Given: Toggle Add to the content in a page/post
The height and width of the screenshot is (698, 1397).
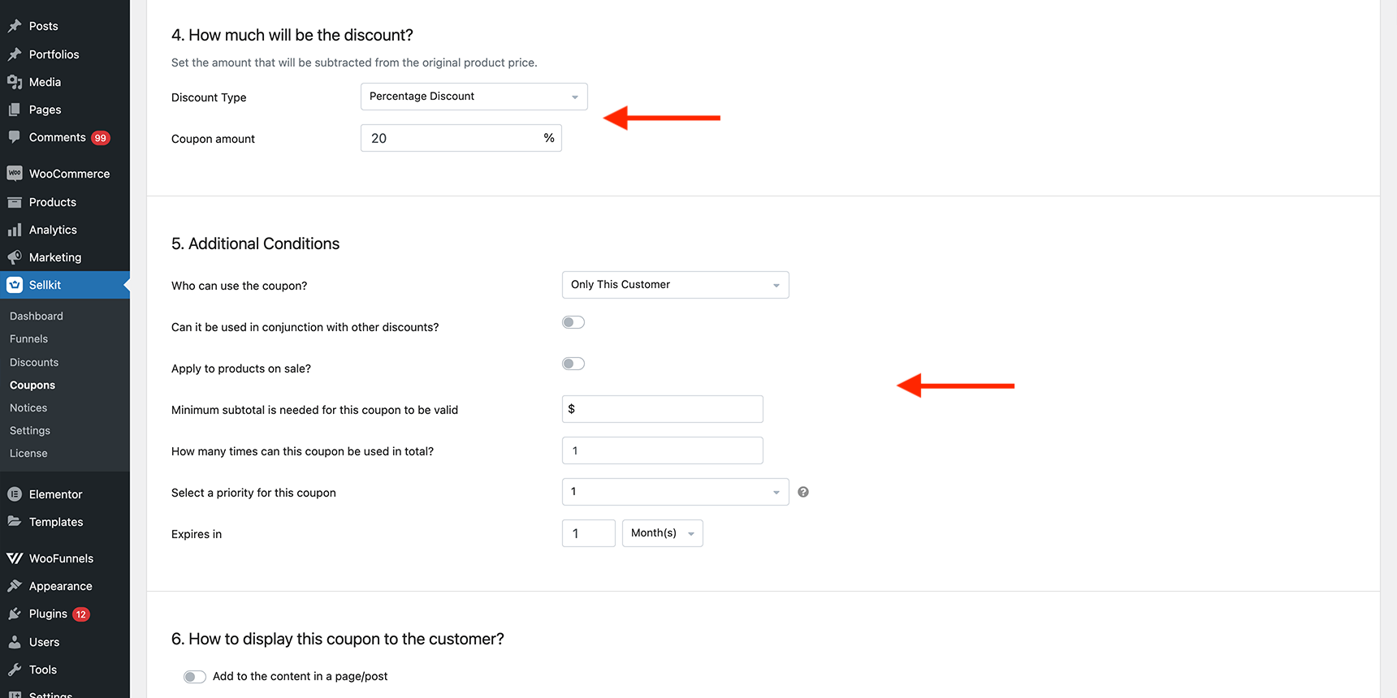Looking at the screenshot, I should click(195, 677).
